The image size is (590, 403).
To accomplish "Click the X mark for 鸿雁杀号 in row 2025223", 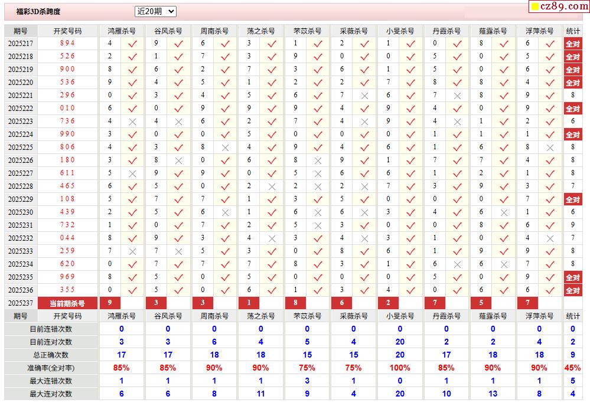I will click(132, 122).
